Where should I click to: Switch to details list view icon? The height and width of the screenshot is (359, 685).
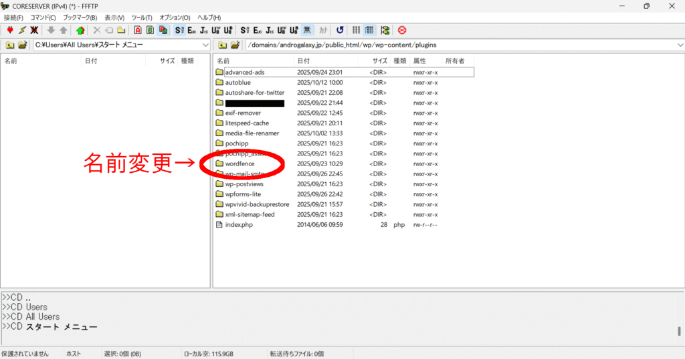coord(369,30)
